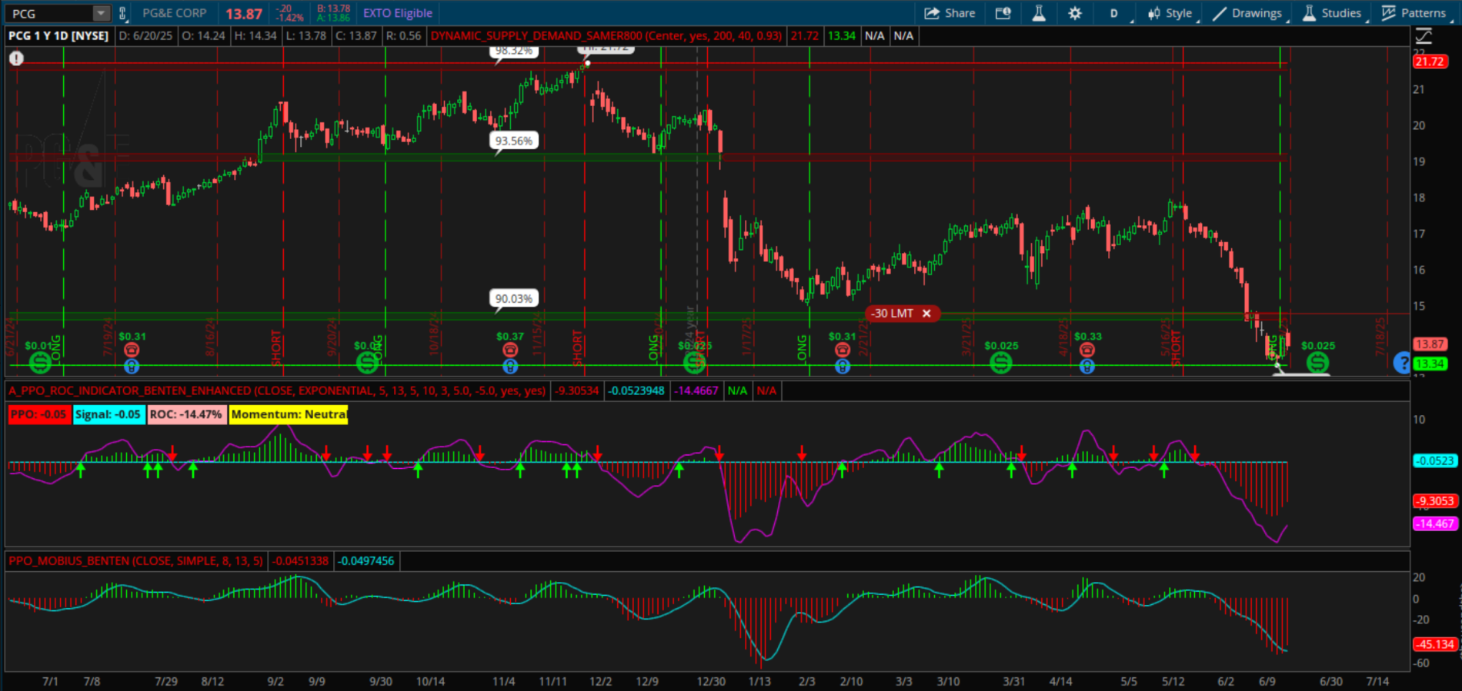Cancel the -30 LMT order with X
The width and height of the screenshot is (1462, 691).
(926, 314)
